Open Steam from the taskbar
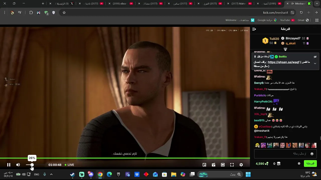 pos(72,174)
